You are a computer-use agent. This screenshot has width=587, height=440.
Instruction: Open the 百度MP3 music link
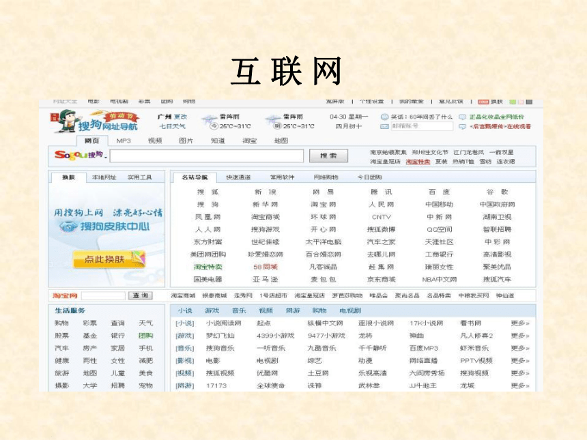(x=424, y=349)
